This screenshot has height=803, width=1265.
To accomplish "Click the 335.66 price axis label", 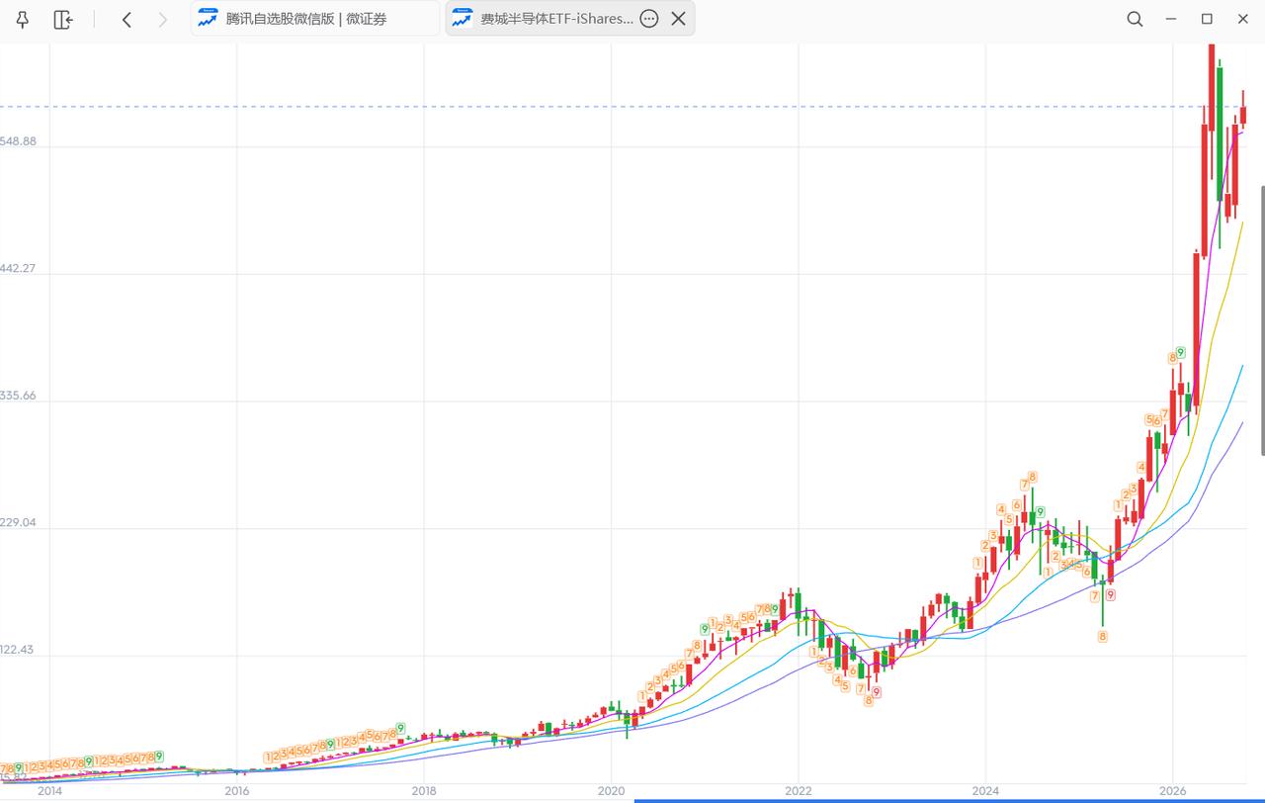I will point(18,396).
